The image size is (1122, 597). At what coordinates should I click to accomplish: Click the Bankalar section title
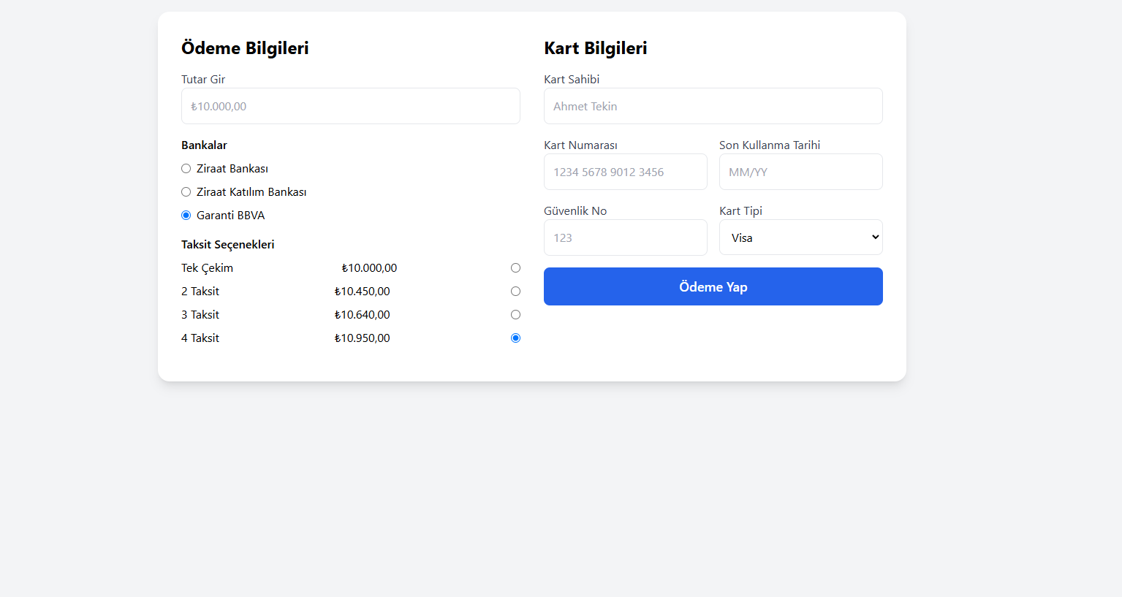point(204,145)
